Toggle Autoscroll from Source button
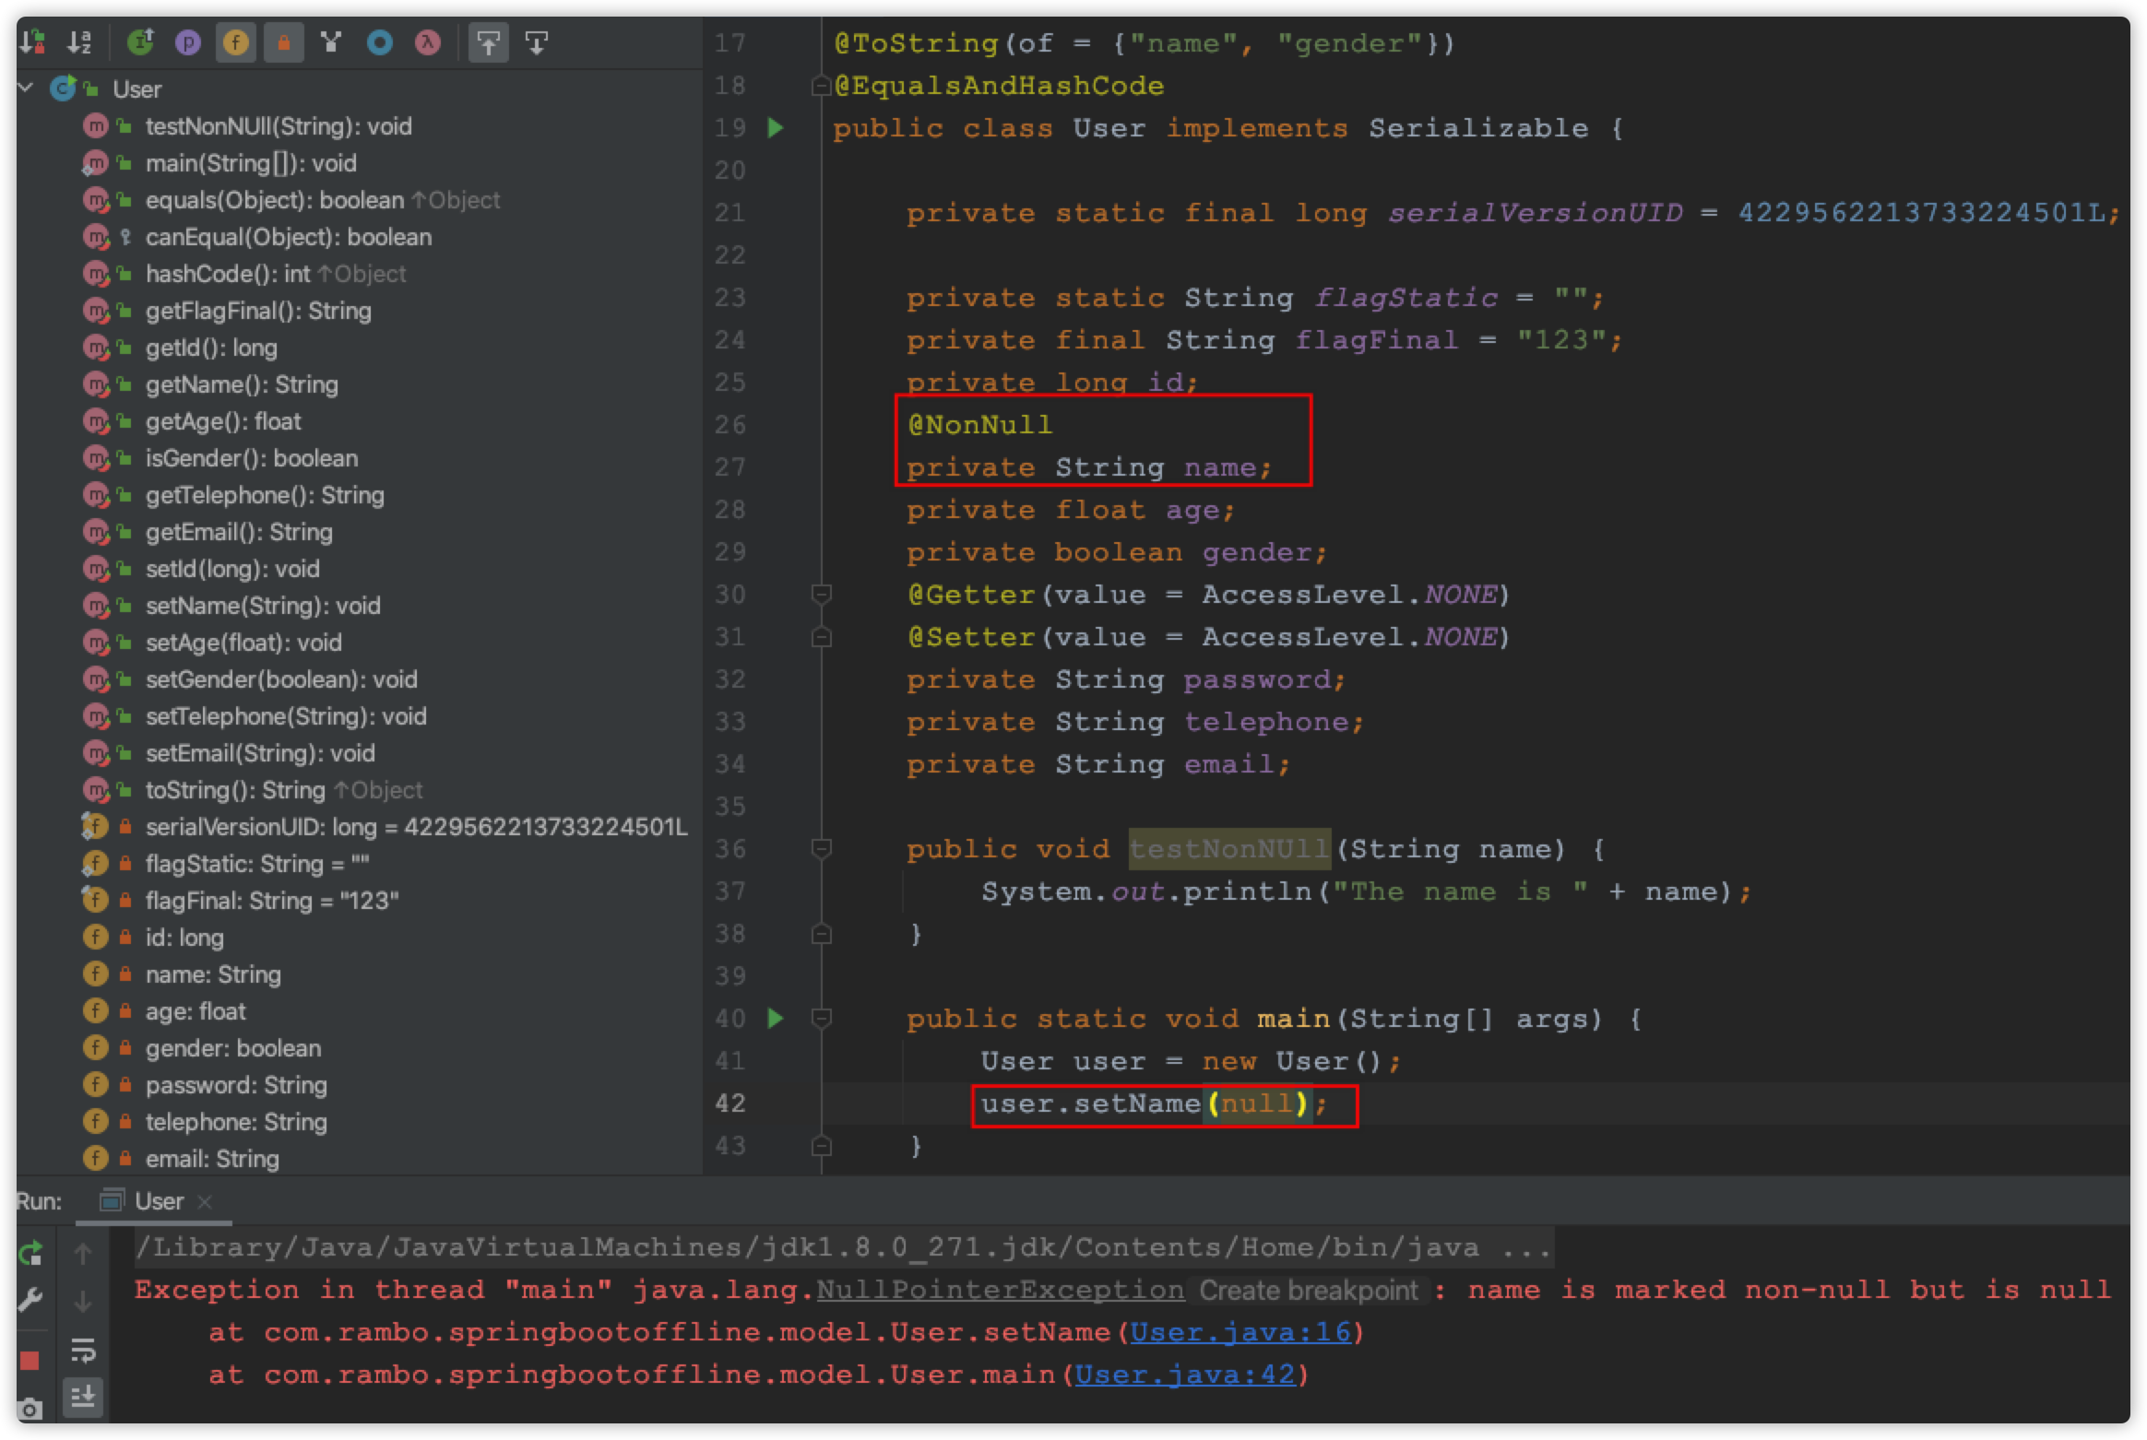This screenshot has width=2147, height=1440. pos(537,42)
